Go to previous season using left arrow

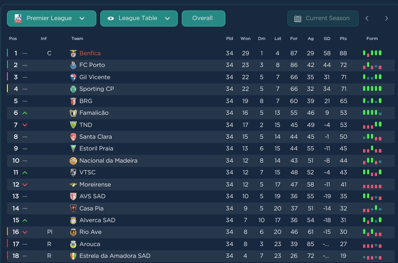(367, 18)
